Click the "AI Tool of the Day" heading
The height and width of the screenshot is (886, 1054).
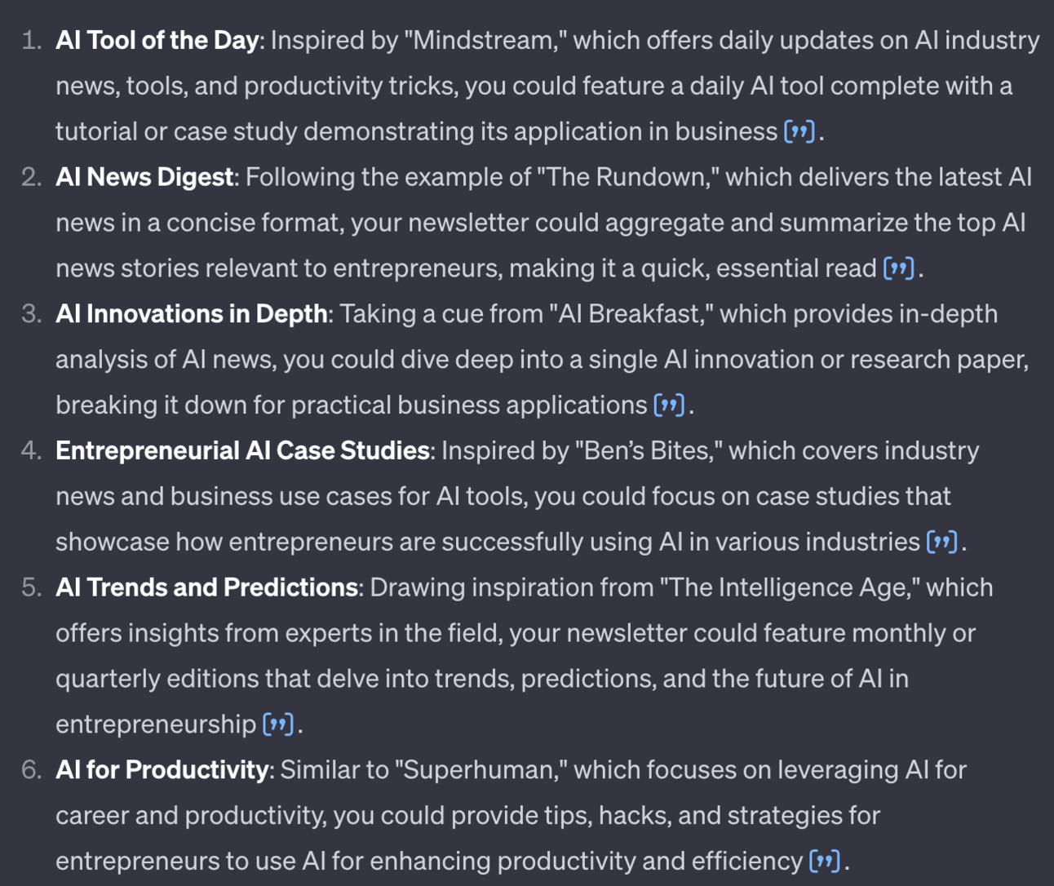click(x=157, y=40)
